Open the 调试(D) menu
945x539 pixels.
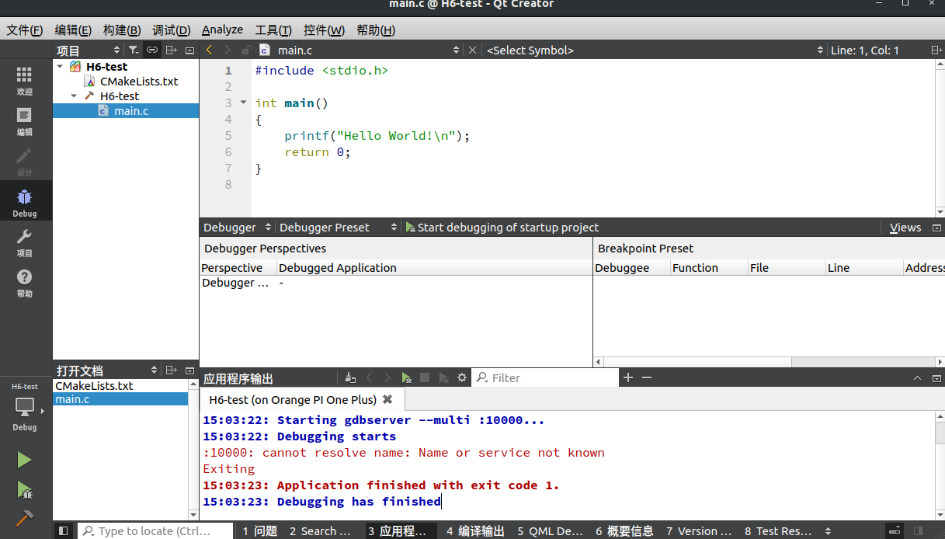172,30
